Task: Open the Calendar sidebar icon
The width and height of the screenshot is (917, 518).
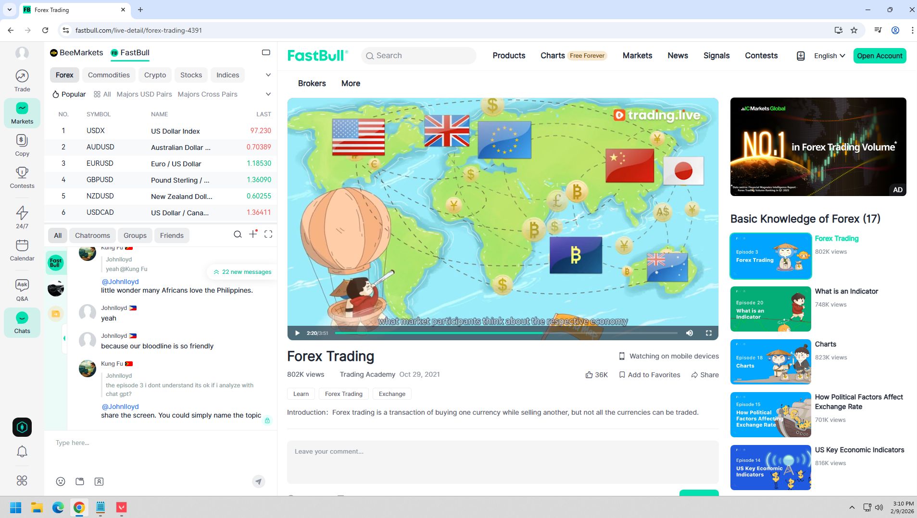Action: tap(22, 250)
